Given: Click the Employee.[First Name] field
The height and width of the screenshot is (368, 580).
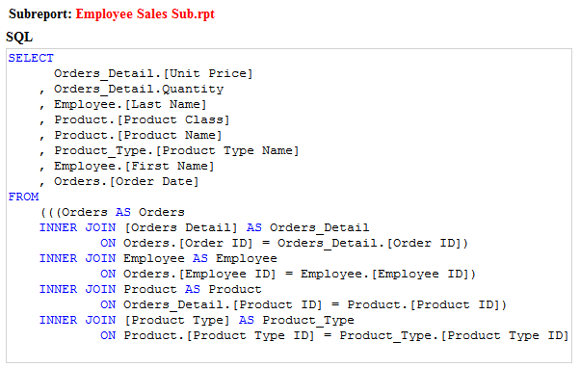Looking at the screenshot, I should pyautogui.click(x=134, y=167).
